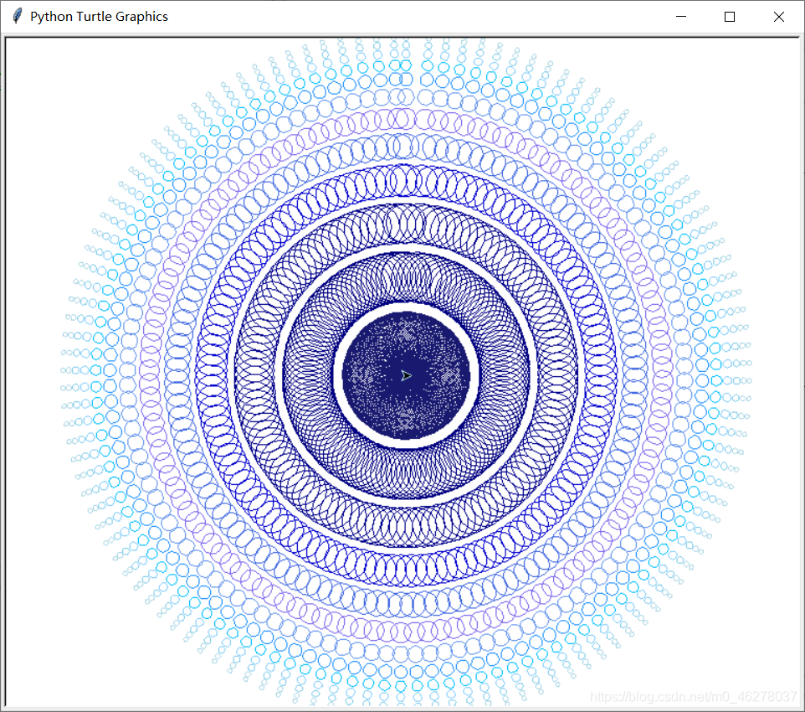The width and height of the screenshot is (805, 712).
Task: Click the feather icon in the title bar
Action: [x=18, y=16]
